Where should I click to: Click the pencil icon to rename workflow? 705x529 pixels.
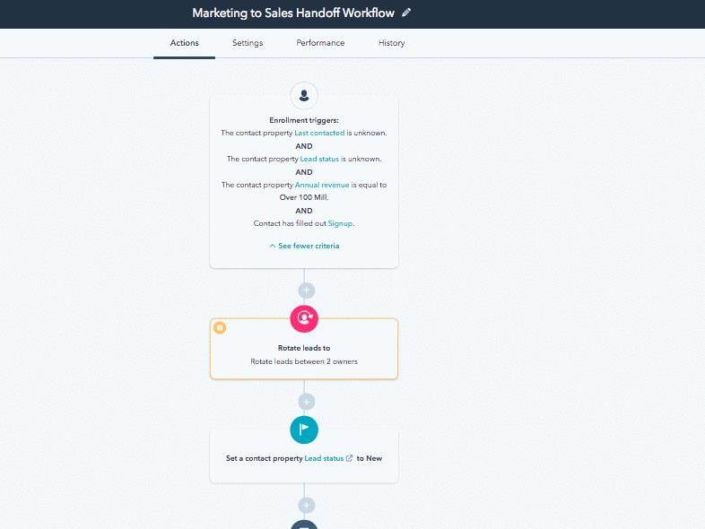coord(406,13)
